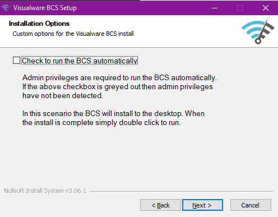
Task: Click the 'In this scenario the BCS will install' line
Action: (113, 113)
